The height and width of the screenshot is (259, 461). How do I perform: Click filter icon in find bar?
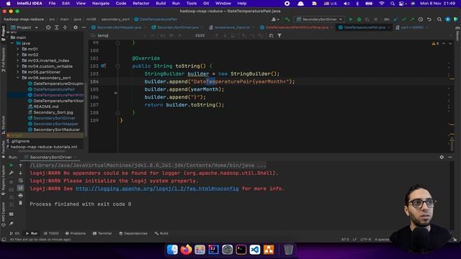point(279,35)
